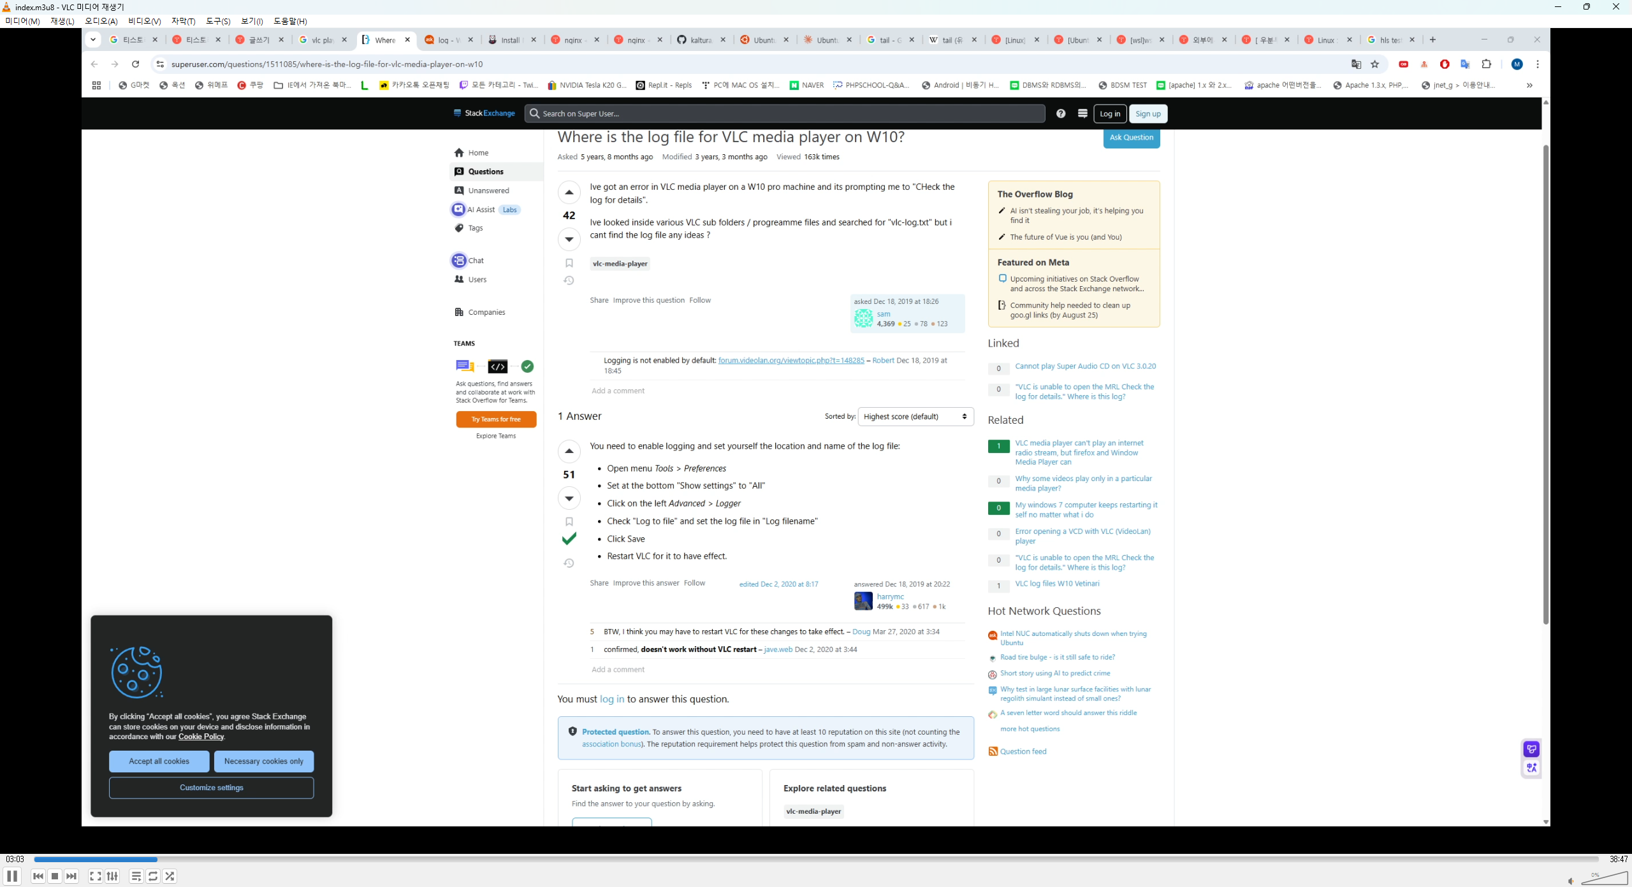
Task: Expand the "Highest score (default)" sort dropdown
Action: coord(915,416)
